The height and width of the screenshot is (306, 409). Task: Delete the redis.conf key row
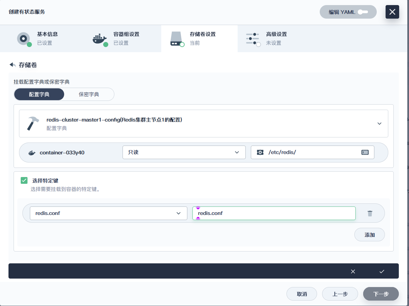pyautogui.click(x=370, y=213)
